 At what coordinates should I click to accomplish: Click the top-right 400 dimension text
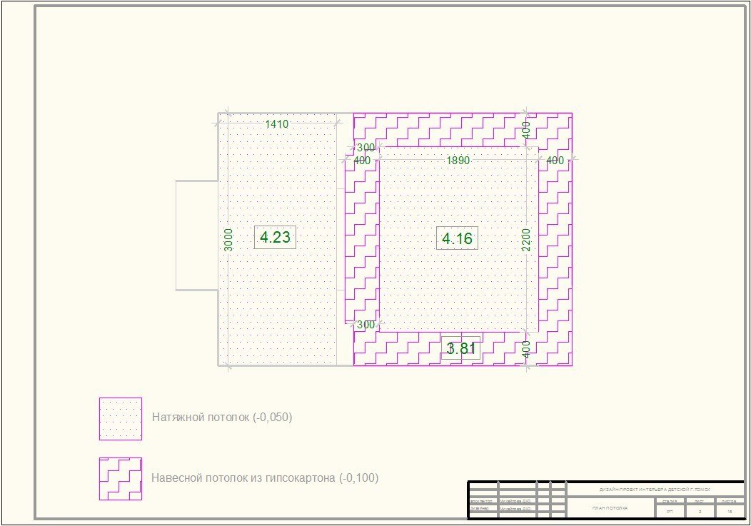(x=526, y=130)
